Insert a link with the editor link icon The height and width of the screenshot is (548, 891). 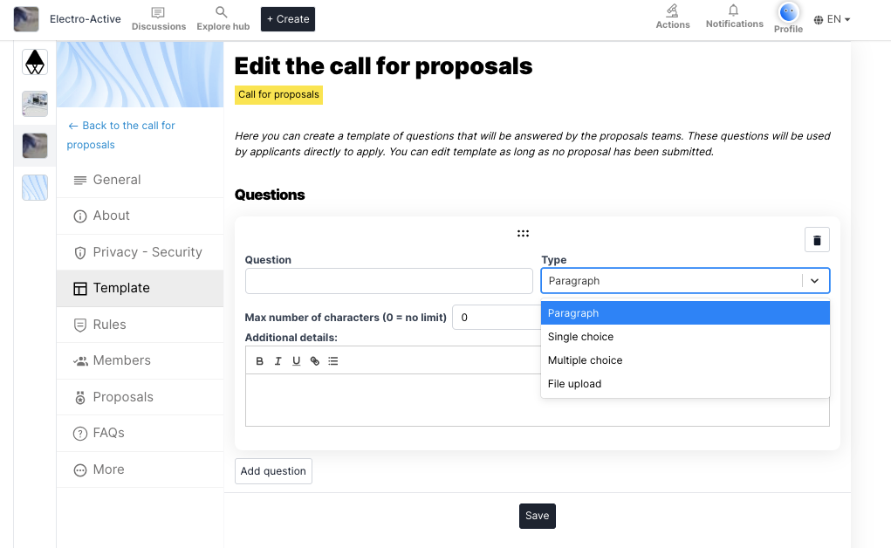pos(315,361)
